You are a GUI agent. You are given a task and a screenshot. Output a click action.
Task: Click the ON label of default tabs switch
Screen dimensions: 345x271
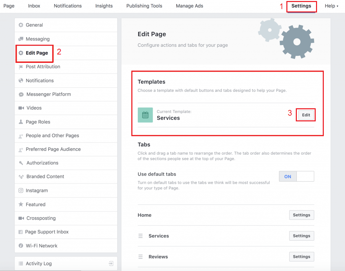(287, 176)
